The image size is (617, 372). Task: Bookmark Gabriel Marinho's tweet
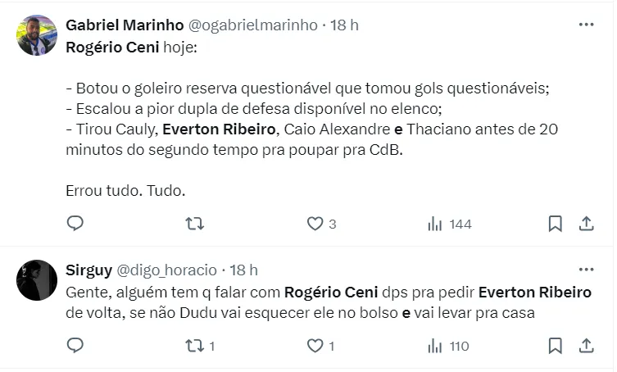pyautogui.click(x=555, y=223)
